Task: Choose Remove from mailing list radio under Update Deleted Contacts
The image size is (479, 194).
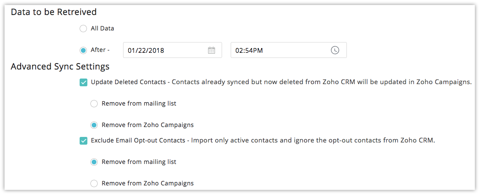Action: (x=94, y=104)
